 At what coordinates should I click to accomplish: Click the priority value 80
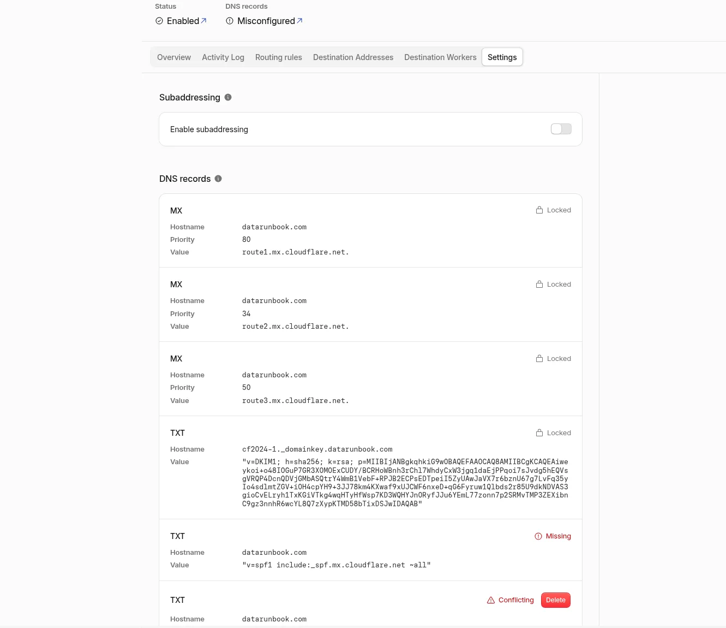point(247,240)
